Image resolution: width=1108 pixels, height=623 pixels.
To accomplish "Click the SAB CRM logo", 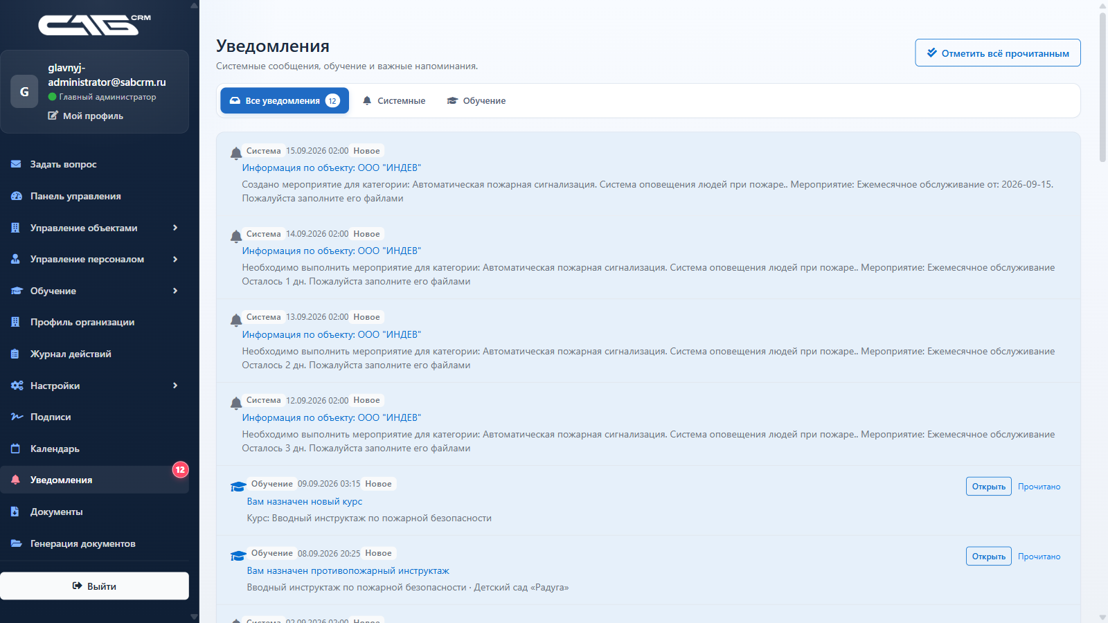I will 94,25.
